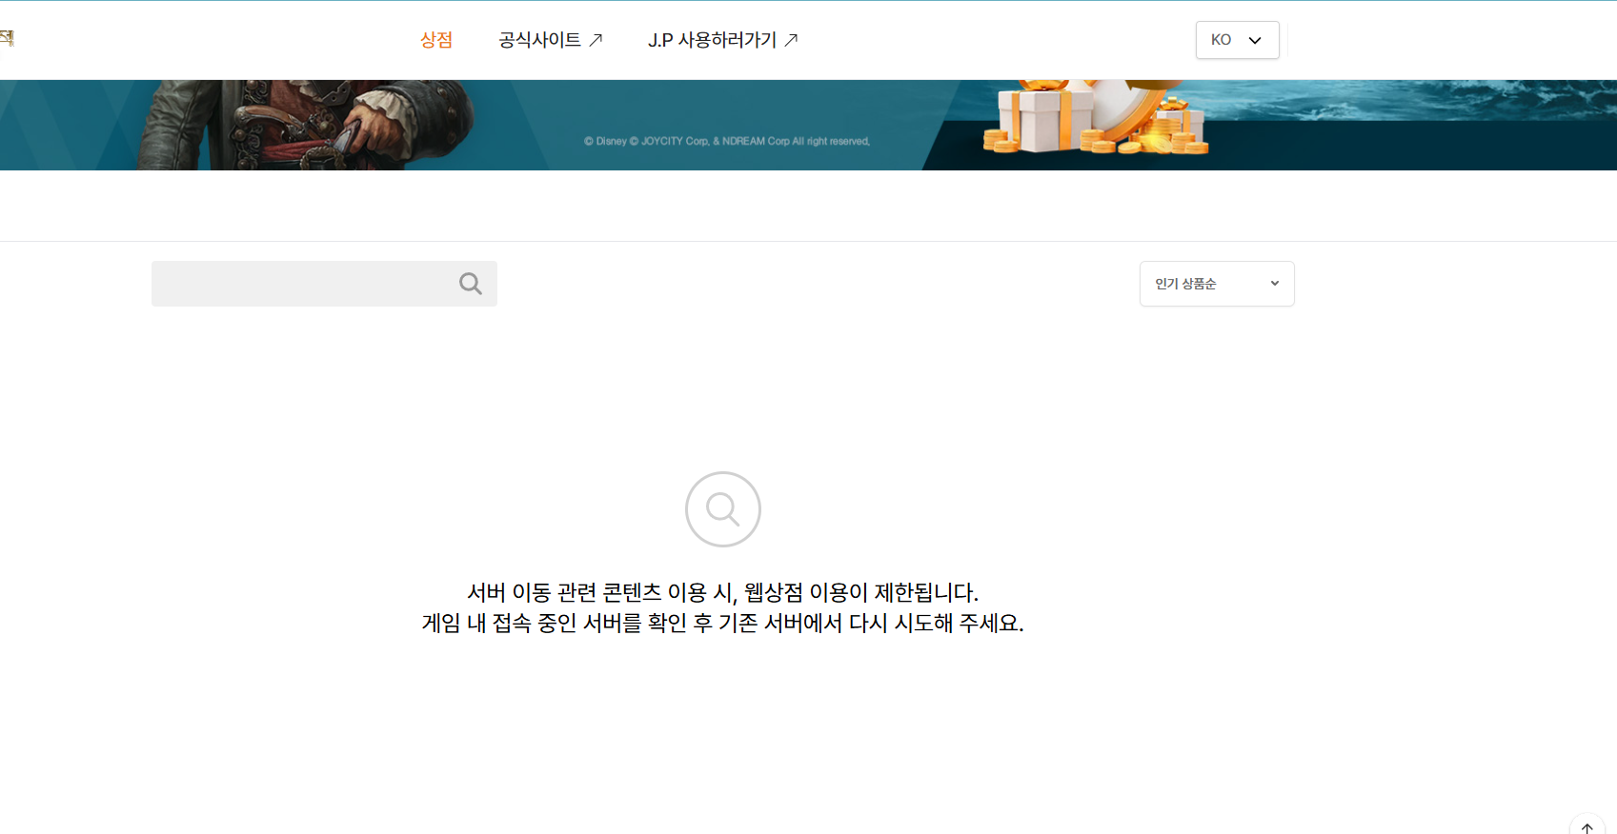1617x834 pixels.
Task: Open the 상점 shop tab
Action: point(436,40)
